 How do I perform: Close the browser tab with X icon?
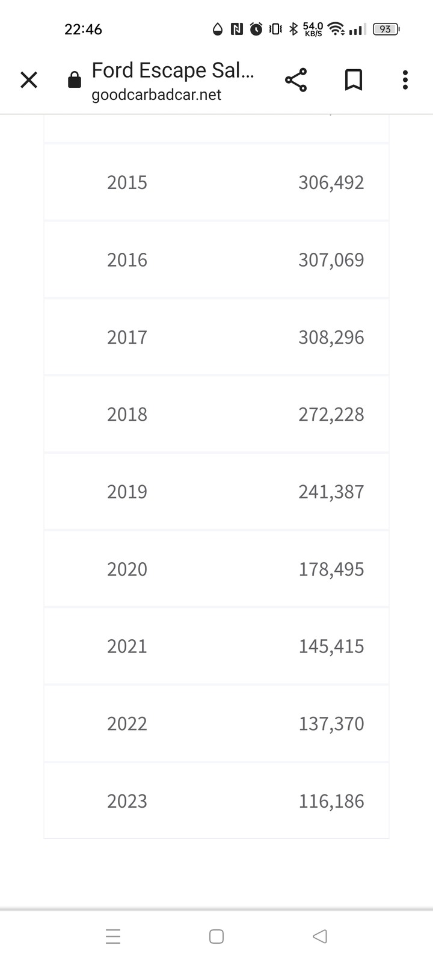(29, 79)
